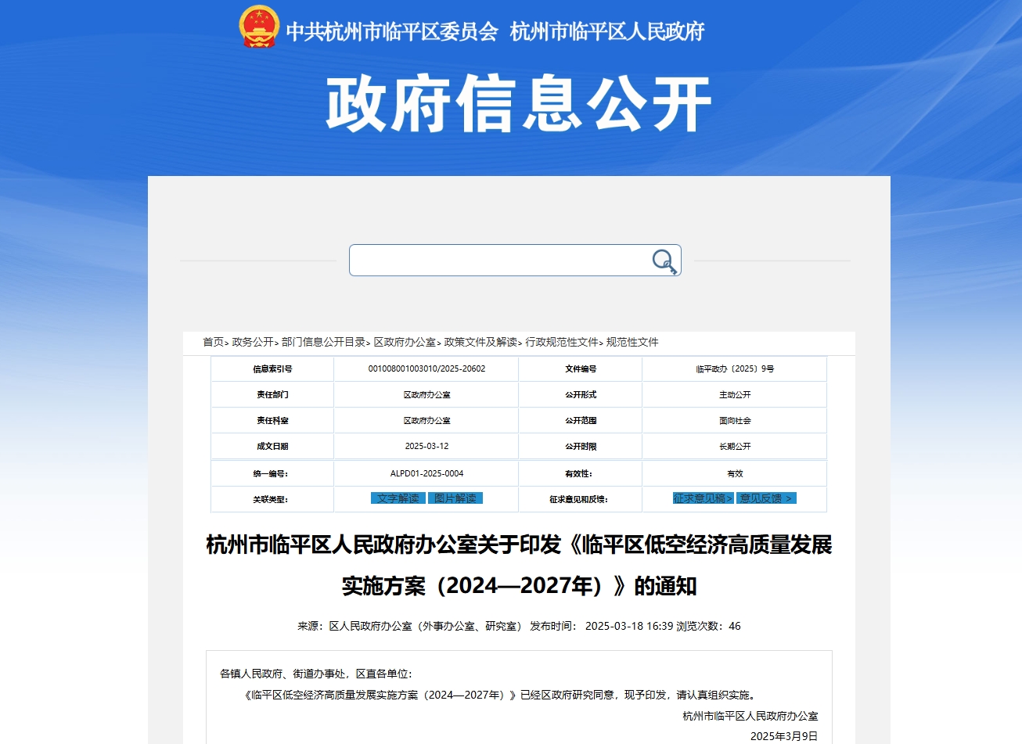View the 征求意见稿 link
Screen dimensions: 1022x744
tap(703, 498)
